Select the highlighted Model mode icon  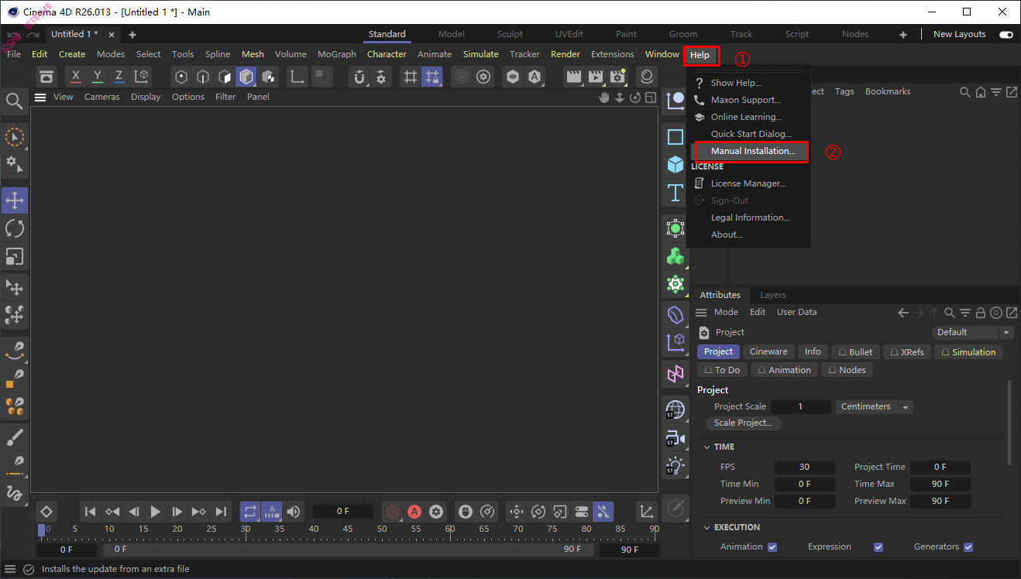246,77
